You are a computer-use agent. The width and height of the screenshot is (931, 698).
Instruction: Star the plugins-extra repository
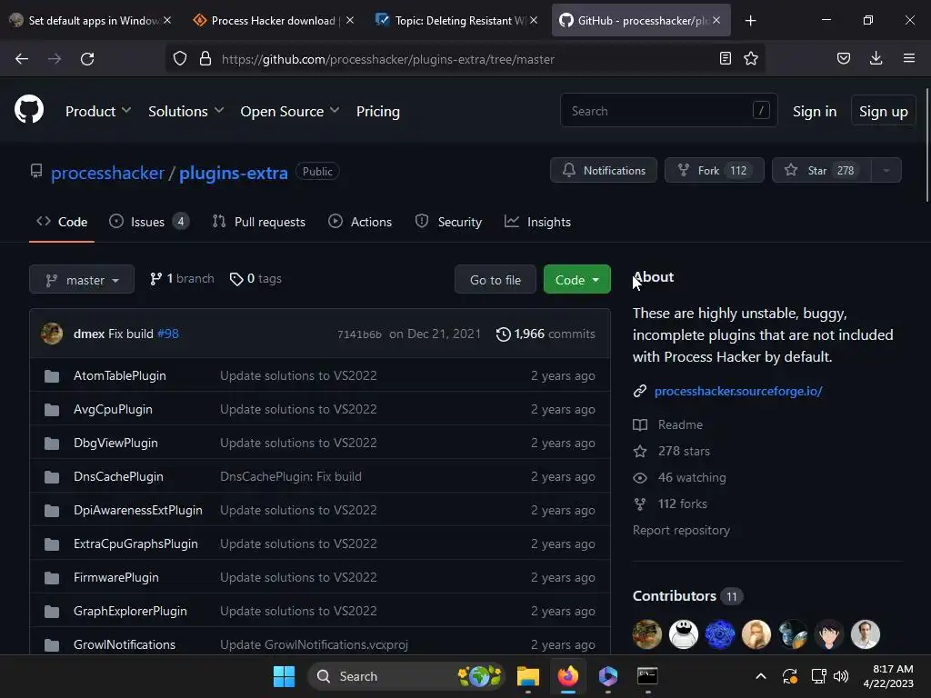click(822, 170)
